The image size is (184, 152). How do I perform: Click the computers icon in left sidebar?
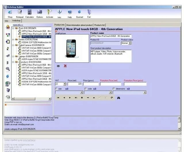tap(8, 84)
